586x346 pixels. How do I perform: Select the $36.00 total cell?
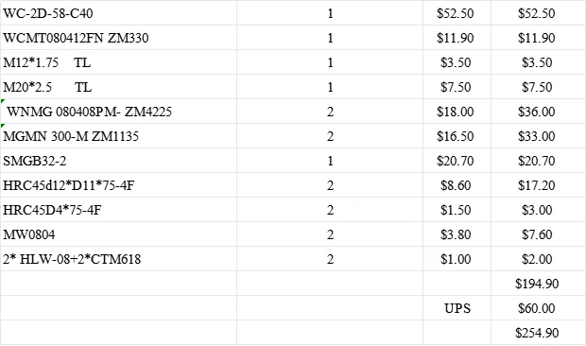point(538,112)
